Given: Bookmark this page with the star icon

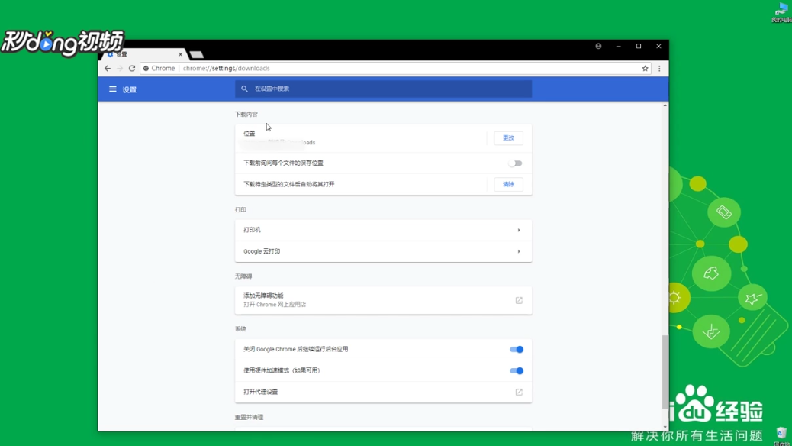Looking at the screenshot, I should coord(645,68).
